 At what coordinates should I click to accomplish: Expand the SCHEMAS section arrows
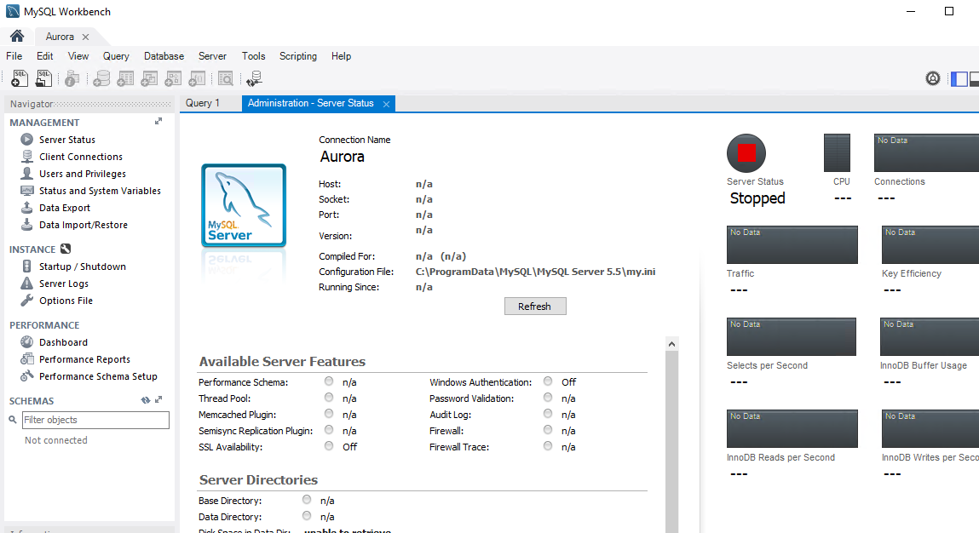(158, 399)
